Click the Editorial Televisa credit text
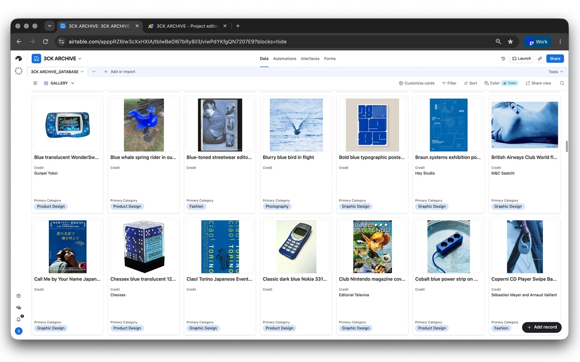Viewport: 580px width, 362px height. pos(354,295)
